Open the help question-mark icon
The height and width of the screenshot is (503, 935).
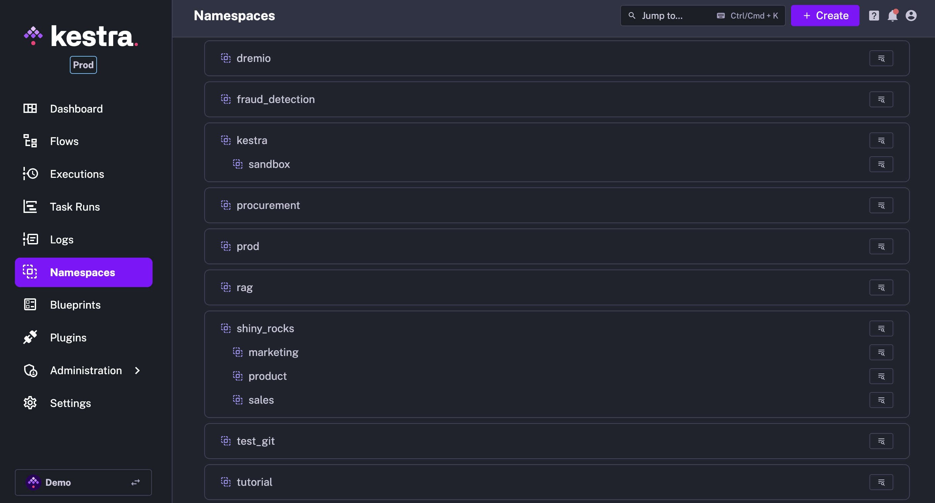pyautogui.click(x=874, y=15)
